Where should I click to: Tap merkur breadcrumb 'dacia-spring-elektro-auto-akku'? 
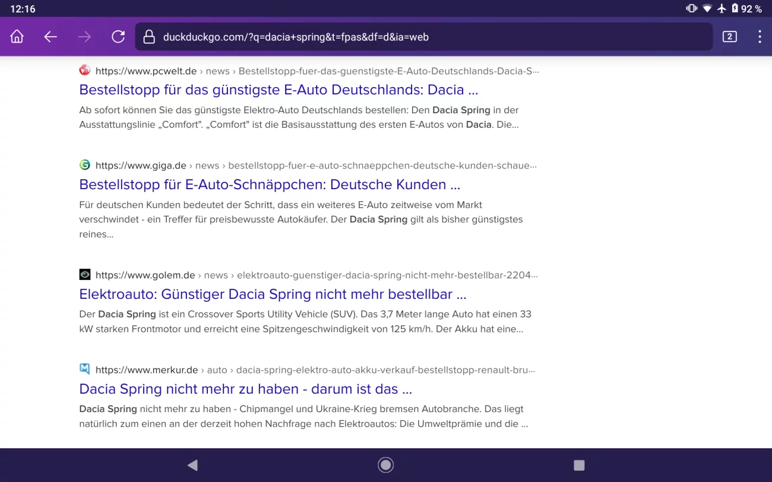[386, 370]
